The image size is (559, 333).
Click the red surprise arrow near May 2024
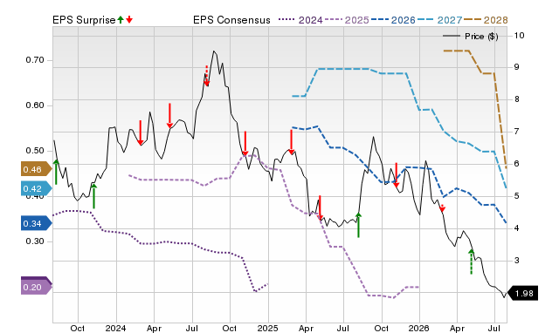pos(169,116)
